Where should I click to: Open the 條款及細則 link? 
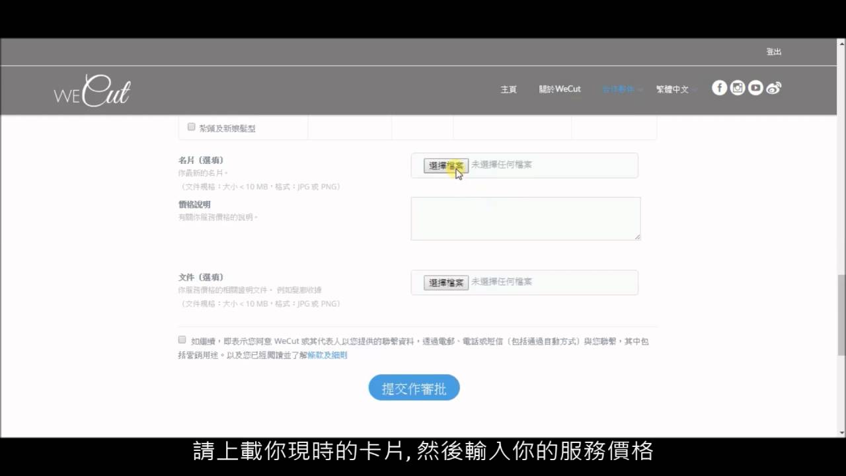[327, 355]
